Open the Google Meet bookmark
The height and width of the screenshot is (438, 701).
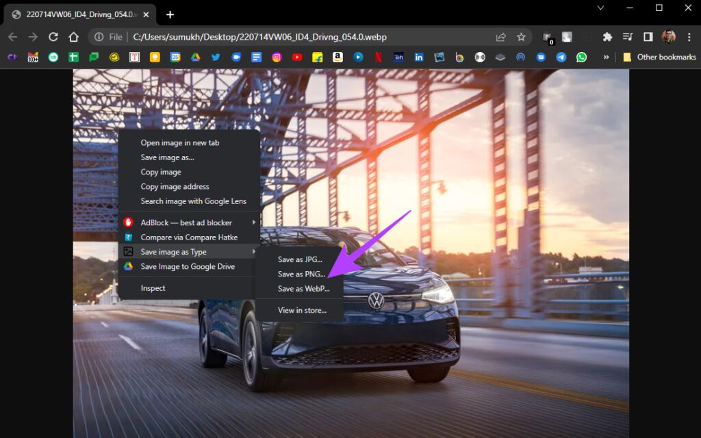click(x=236, y=57)
